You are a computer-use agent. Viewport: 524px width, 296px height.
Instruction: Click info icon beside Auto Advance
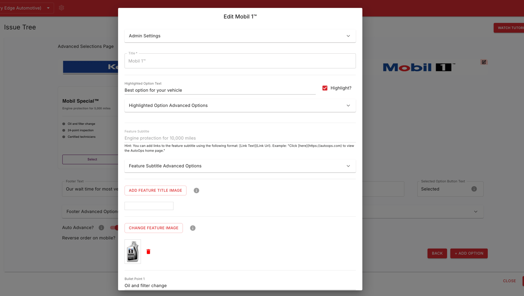click(101, 228)
